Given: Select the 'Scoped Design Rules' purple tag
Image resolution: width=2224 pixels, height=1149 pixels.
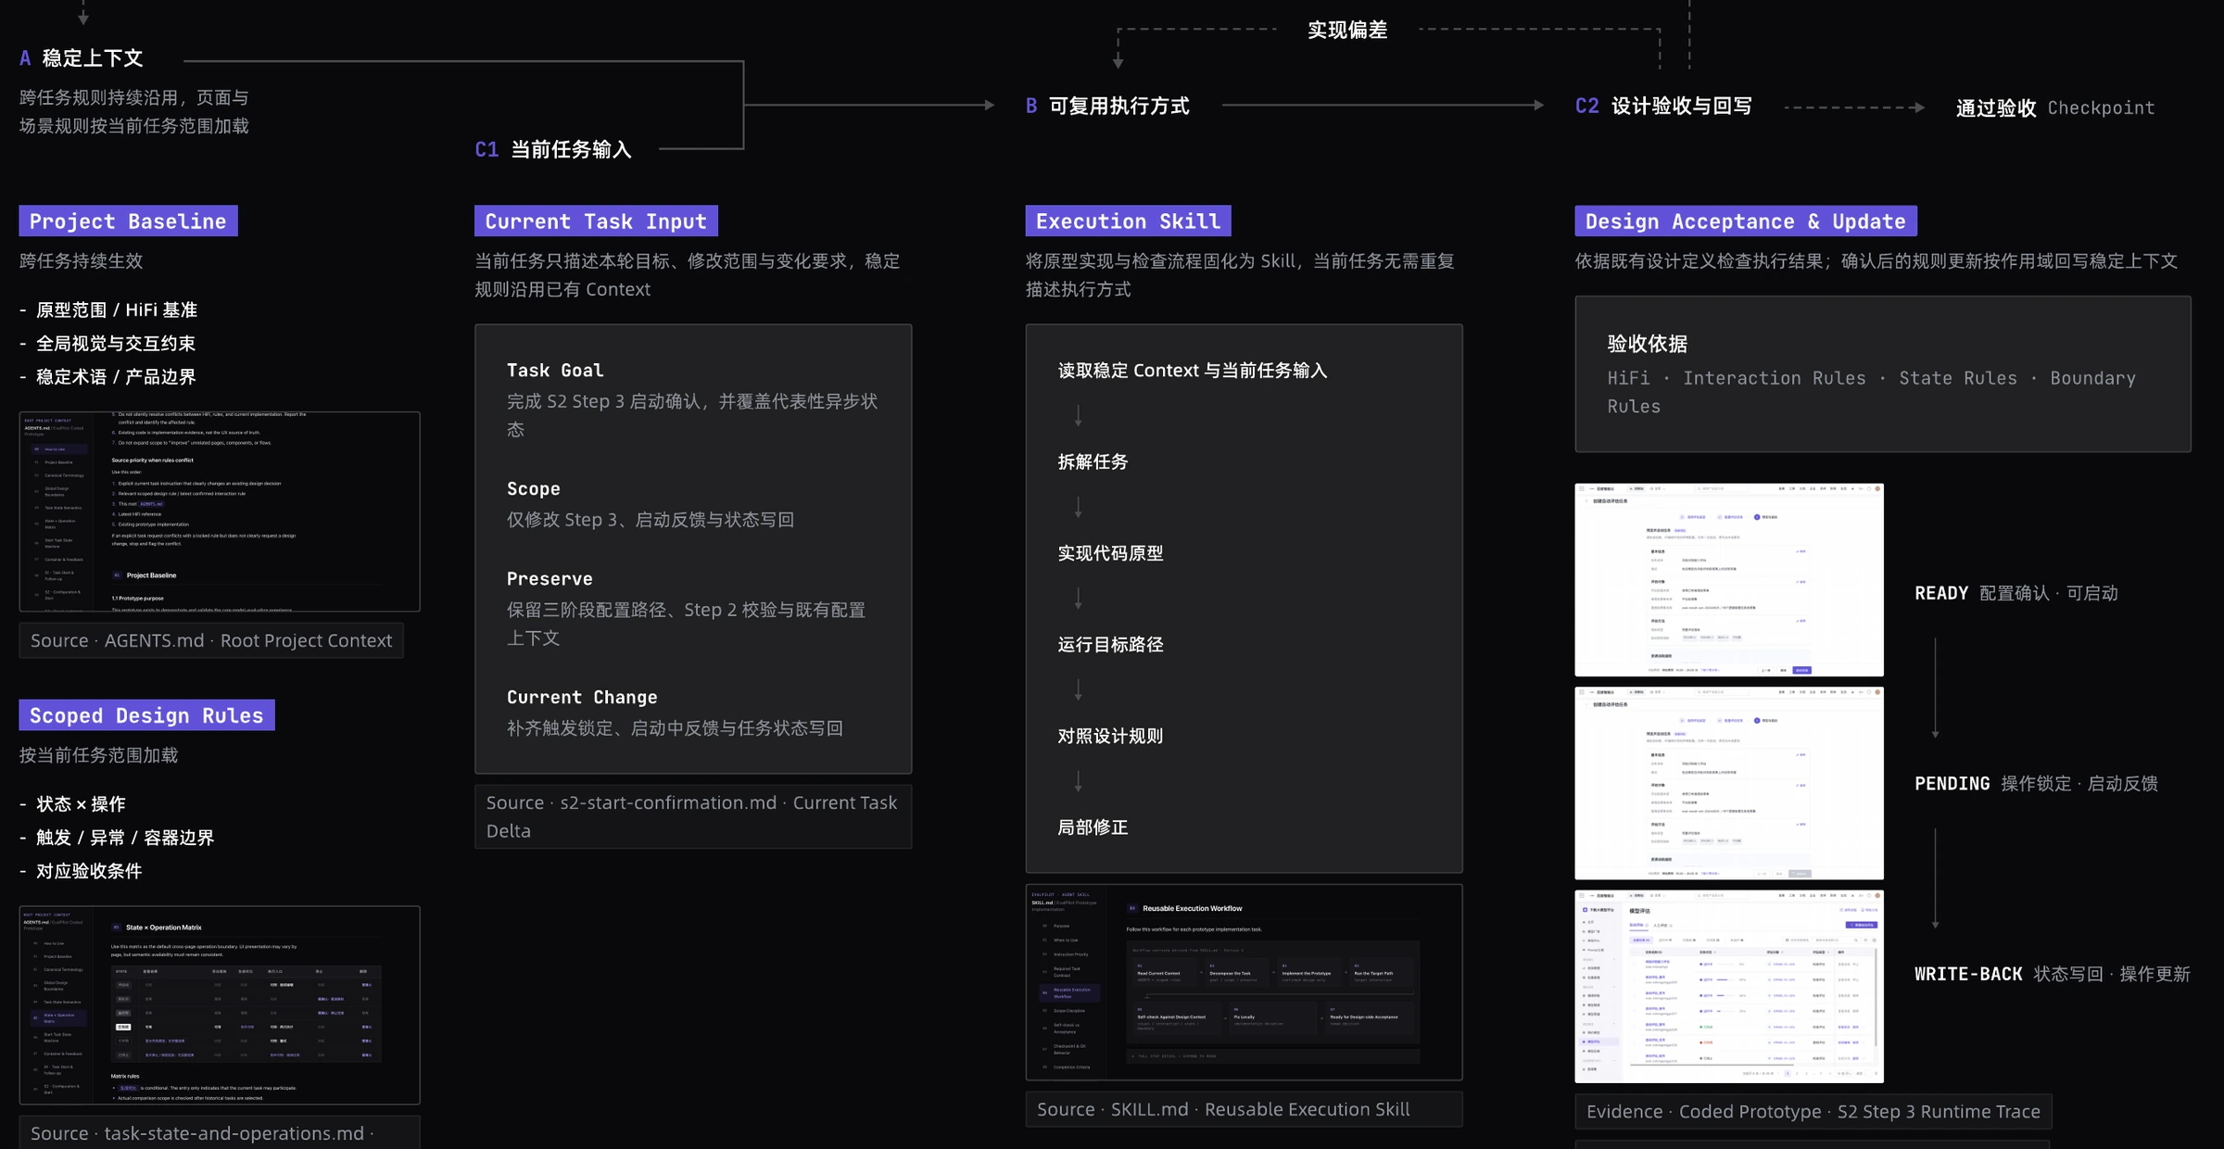Looking at the screenshot, I should 146,714.
